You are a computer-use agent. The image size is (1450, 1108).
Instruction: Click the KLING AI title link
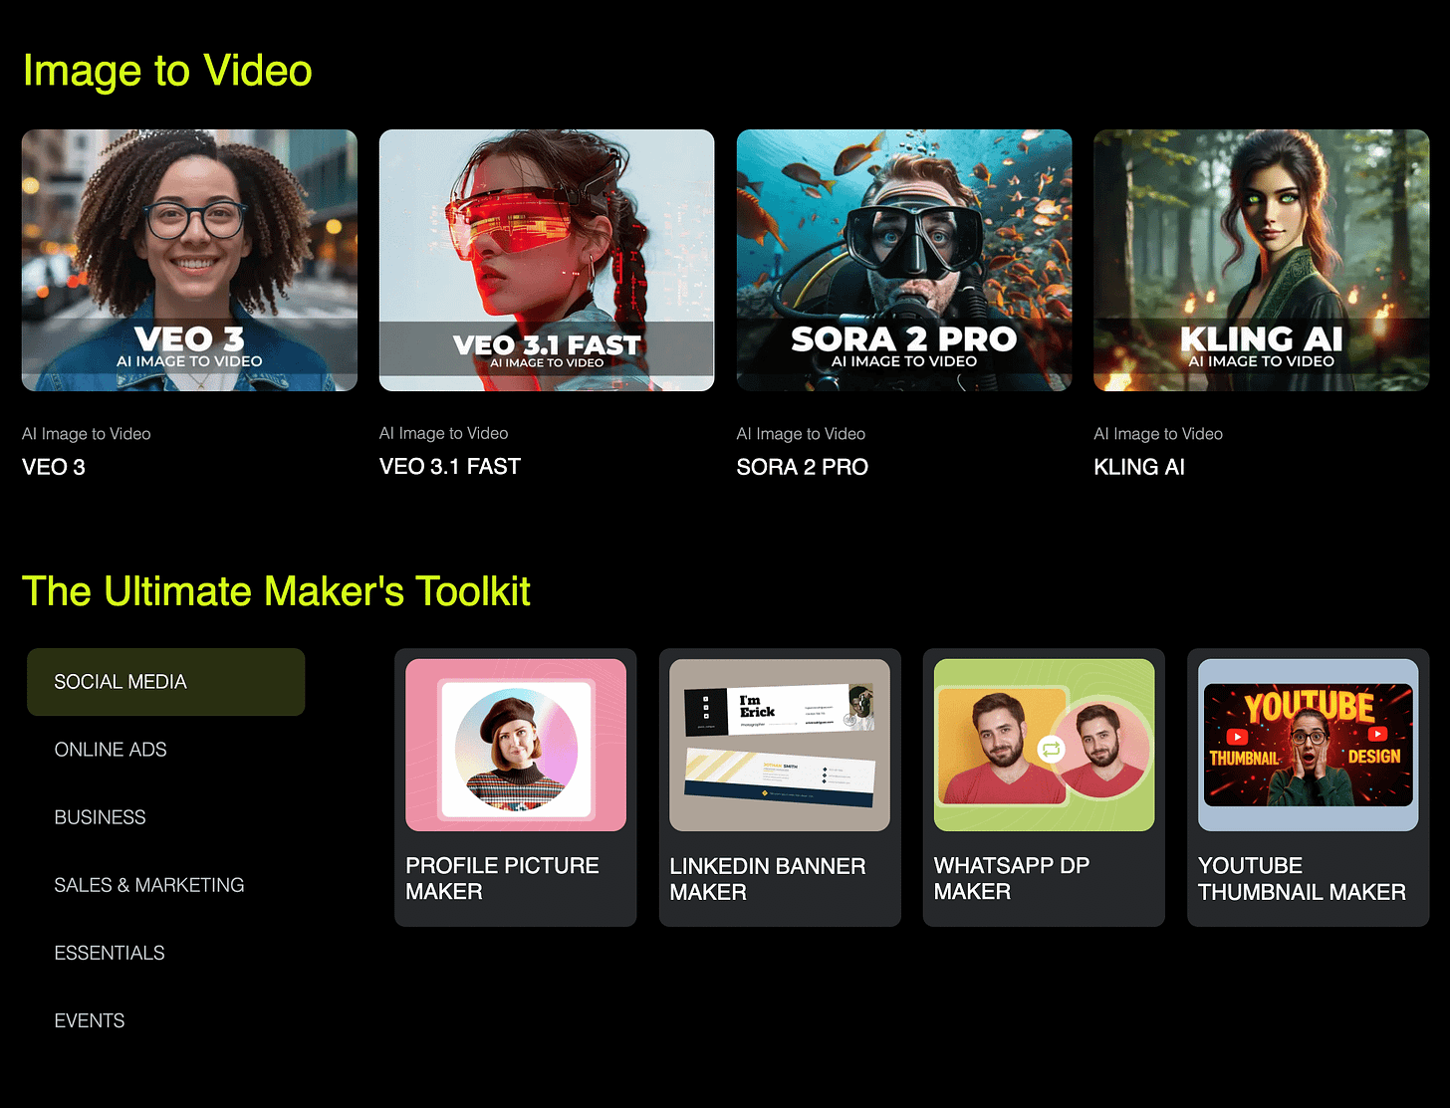[1139, 467]
